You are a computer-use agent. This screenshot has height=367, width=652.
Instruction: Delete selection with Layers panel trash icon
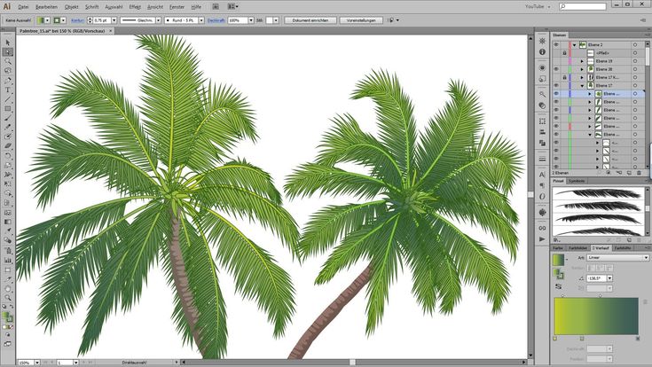(x=639, y=173)
